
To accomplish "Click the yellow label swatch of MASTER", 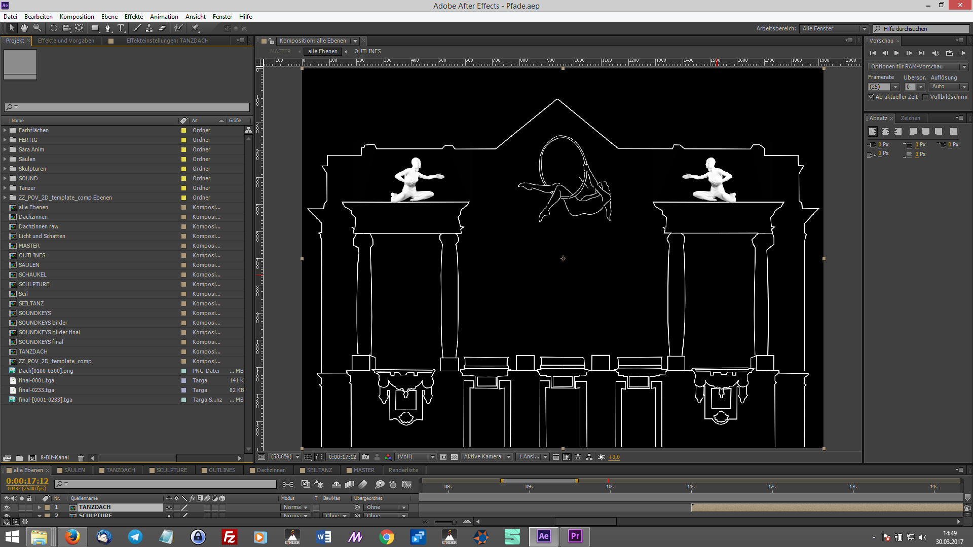I will tap(183, 246).
